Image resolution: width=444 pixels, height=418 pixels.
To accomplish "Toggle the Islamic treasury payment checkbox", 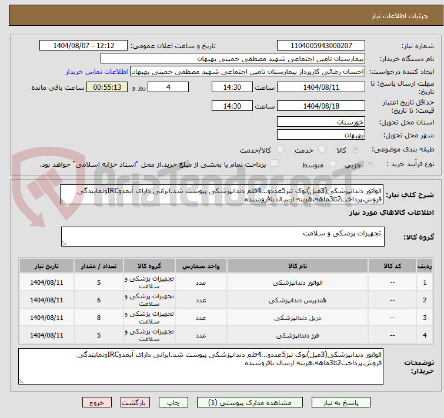I will [x=274, y=164].
